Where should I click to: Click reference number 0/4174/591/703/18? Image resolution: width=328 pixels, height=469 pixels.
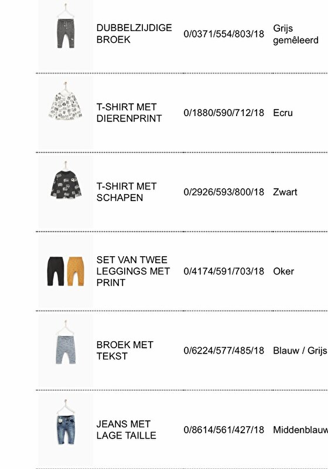pos(224,271)
